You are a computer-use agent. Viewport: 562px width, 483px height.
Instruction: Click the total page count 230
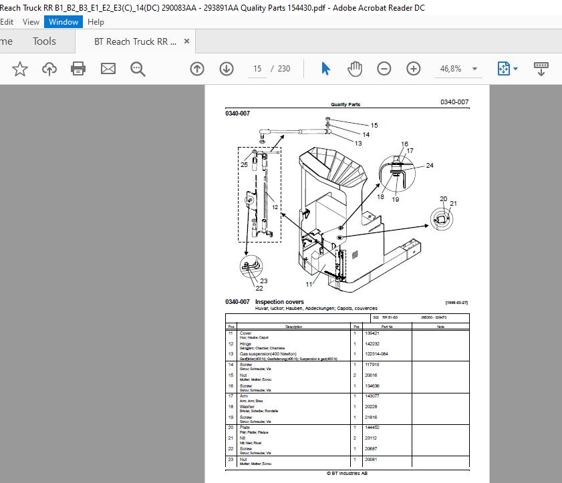click(284, 69)
